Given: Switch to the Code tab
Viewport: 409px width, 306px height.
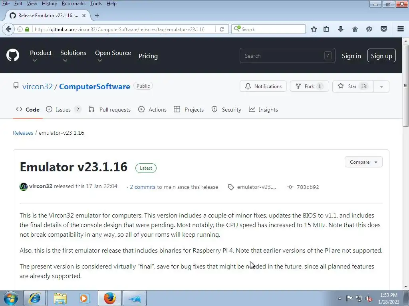Looking at the screenshot, I should pos(28,110).
